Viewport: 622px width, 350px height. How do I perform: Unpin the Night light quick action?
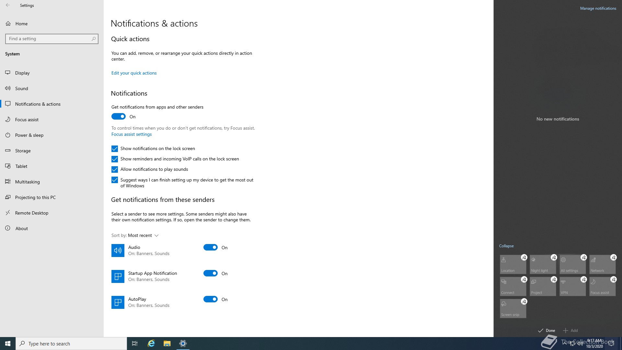coord(554,257)
